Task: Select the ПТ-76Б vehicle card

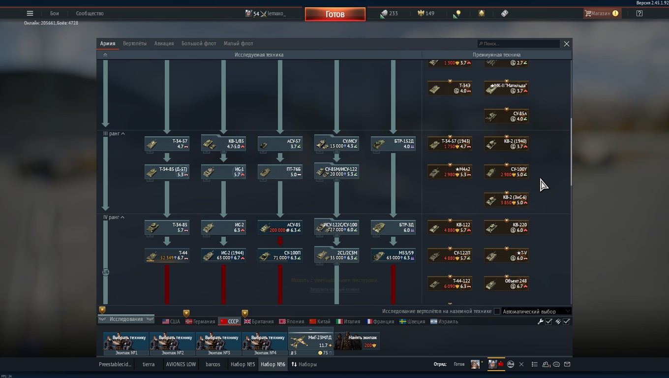Action: click(x=280, y=172)
